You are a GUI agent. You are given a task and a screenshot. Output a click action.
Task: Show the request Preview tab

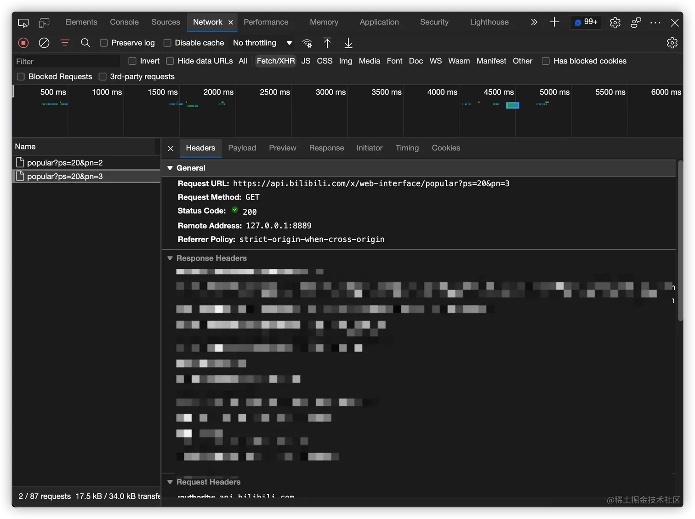coord(283,148)
